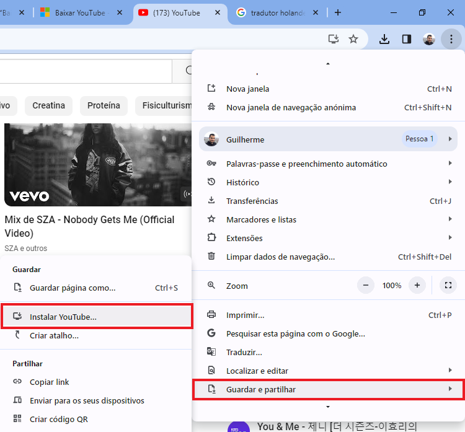Close the tradutor holandês tab

point(316,12)
